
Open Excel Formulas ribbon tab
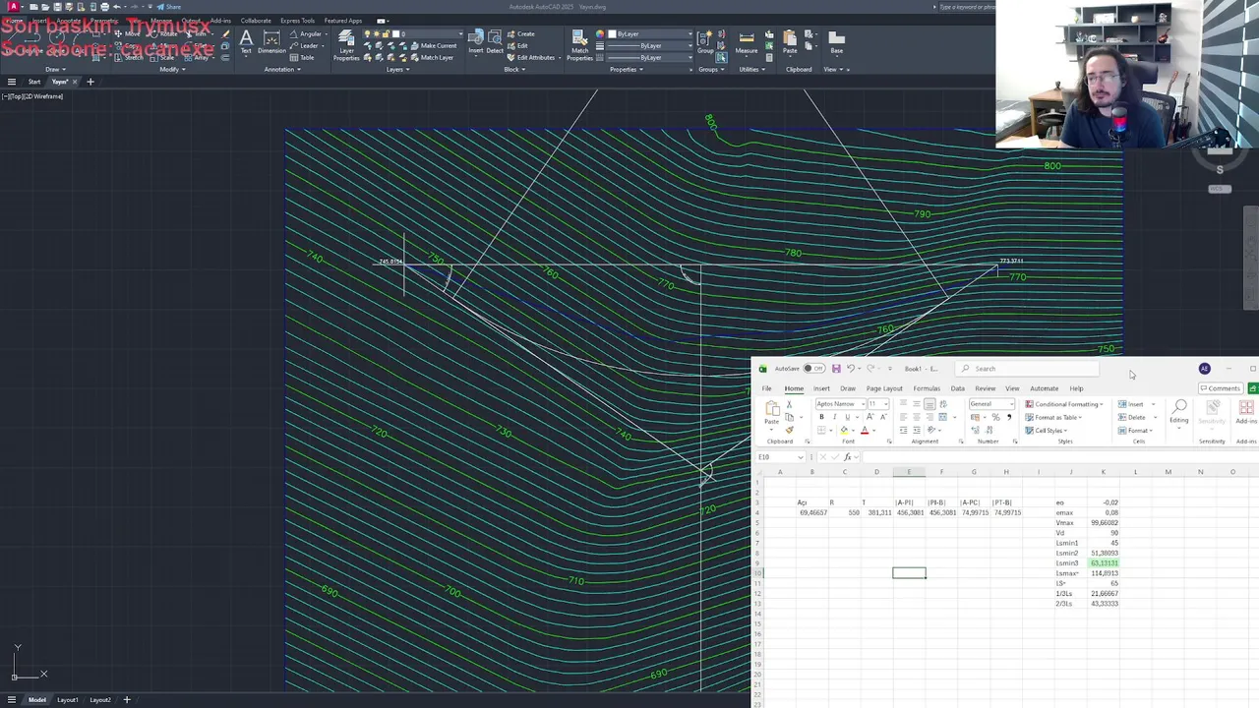pos(927,388)
